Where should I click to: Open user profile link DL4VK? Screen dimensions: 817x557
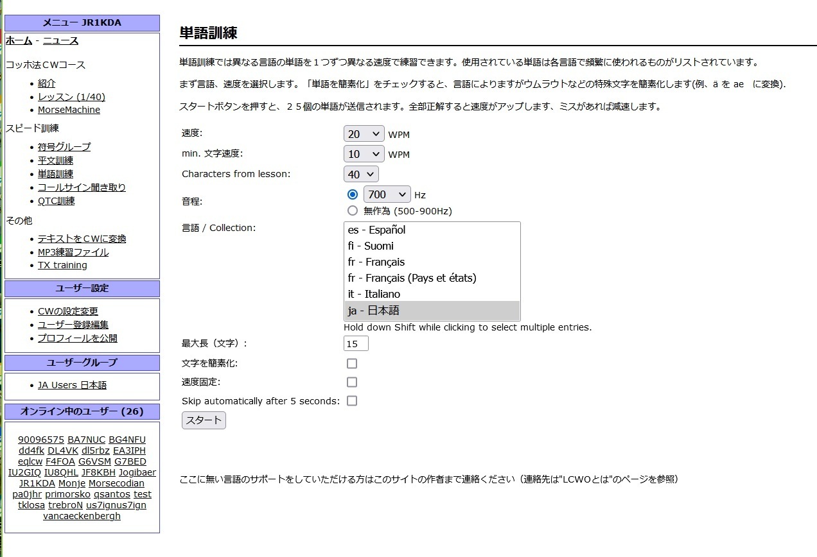coord(63,450)
